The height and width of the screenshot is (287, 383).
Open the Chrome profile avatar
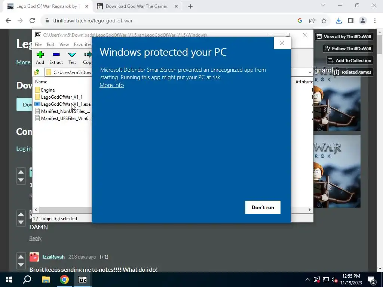(363, 21)
